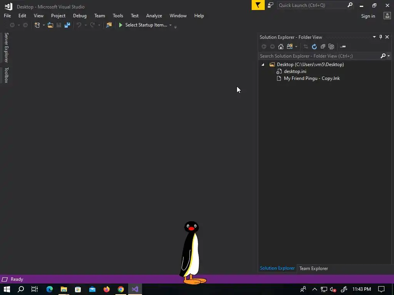
Task: Open Google Chrome from the taskbar
Action: click(121, 289)
